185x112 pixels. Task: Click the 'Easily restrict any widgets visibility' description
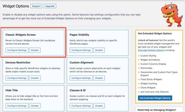click(x=93, y=42)
